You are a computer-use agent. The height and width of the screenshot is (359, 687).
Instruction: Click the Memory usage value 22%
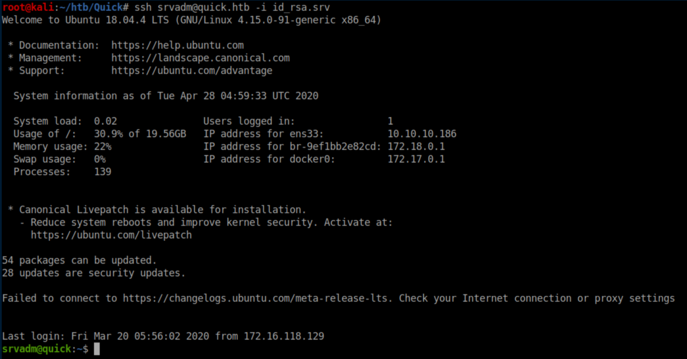coord(102,147)
